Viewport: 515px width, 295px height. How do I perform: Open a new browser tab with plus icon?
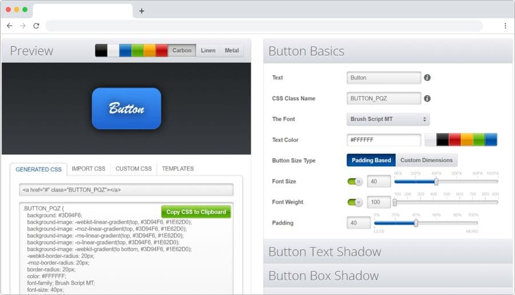(x=142, y=11)
